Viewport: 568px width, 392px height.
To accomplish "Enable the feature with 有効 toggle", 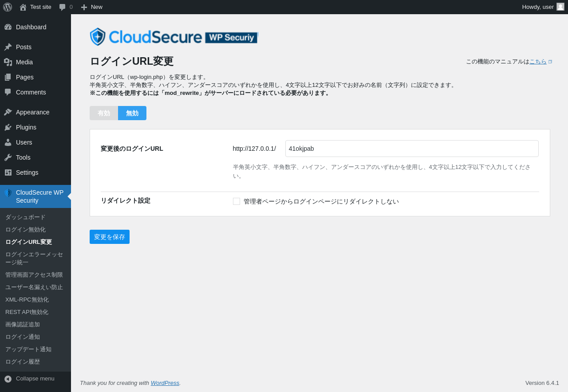I will click(104, 113).
